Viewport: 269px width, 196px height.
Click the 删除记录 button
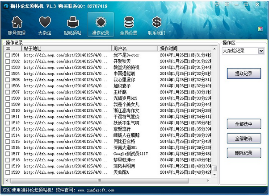coord(244,153)
